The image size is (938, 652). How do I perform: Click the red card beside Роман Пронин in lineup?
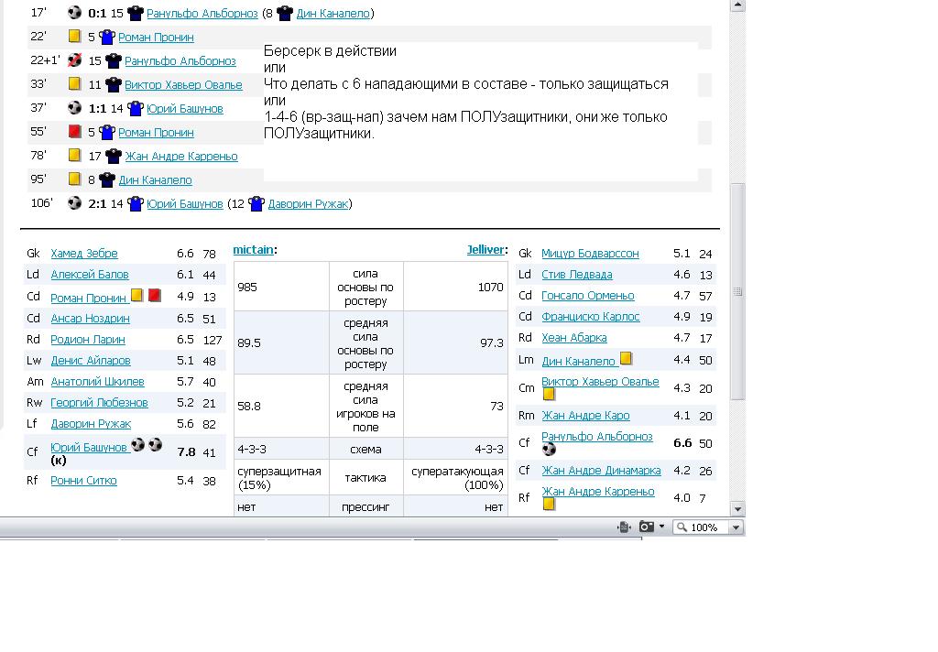155,296
